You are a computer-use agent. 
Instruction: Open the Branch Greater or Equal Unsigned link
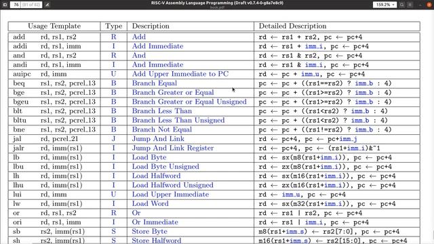pyautogui.click(x=189, y=102)
